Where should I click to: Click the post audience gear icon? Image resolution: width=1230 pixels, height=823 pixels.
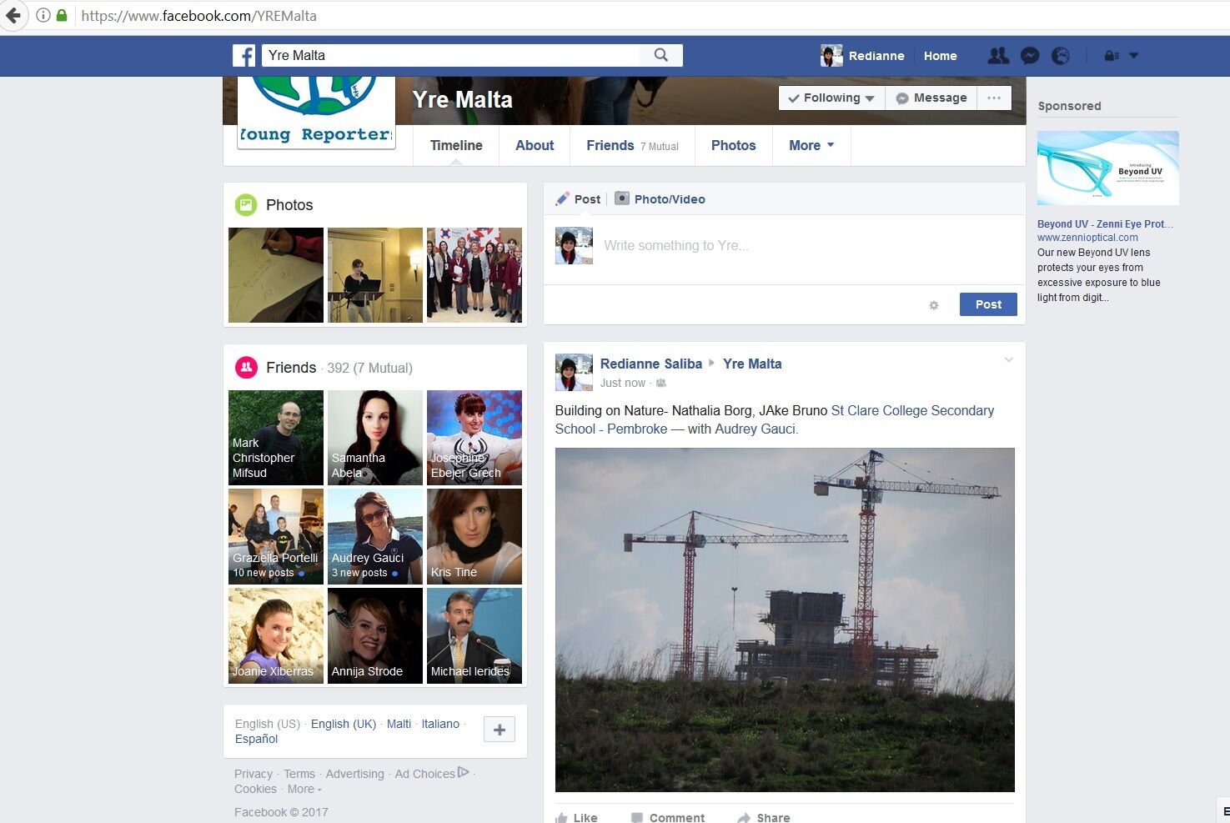934,305
